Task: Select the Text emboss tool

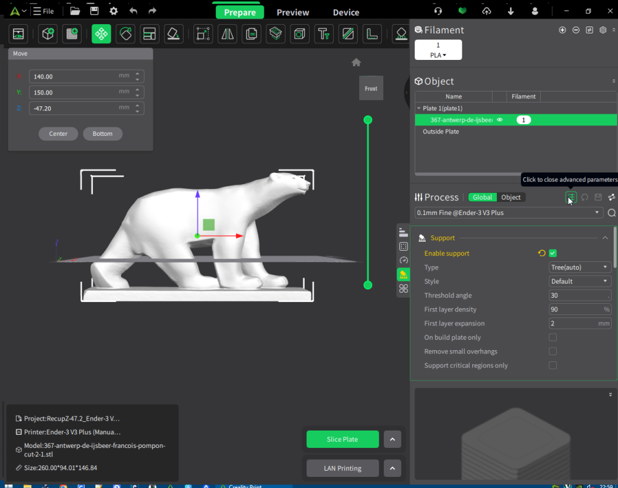Action: point(324,34)
